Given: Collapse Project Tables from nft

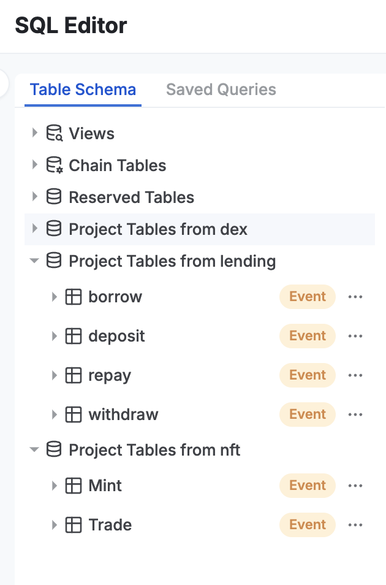Looking at the screenshot, I should (x=34, y=449).
